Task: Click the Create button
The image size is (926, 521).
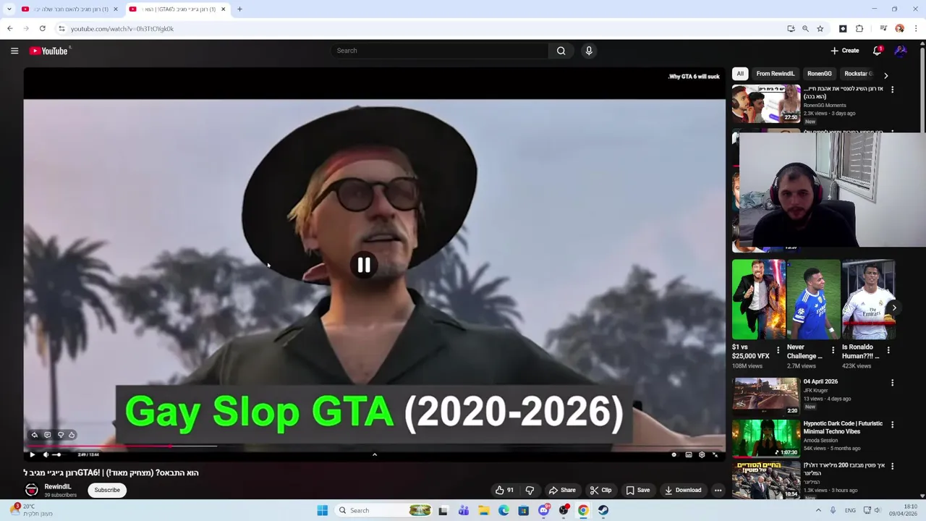Action: click(844, 51)
